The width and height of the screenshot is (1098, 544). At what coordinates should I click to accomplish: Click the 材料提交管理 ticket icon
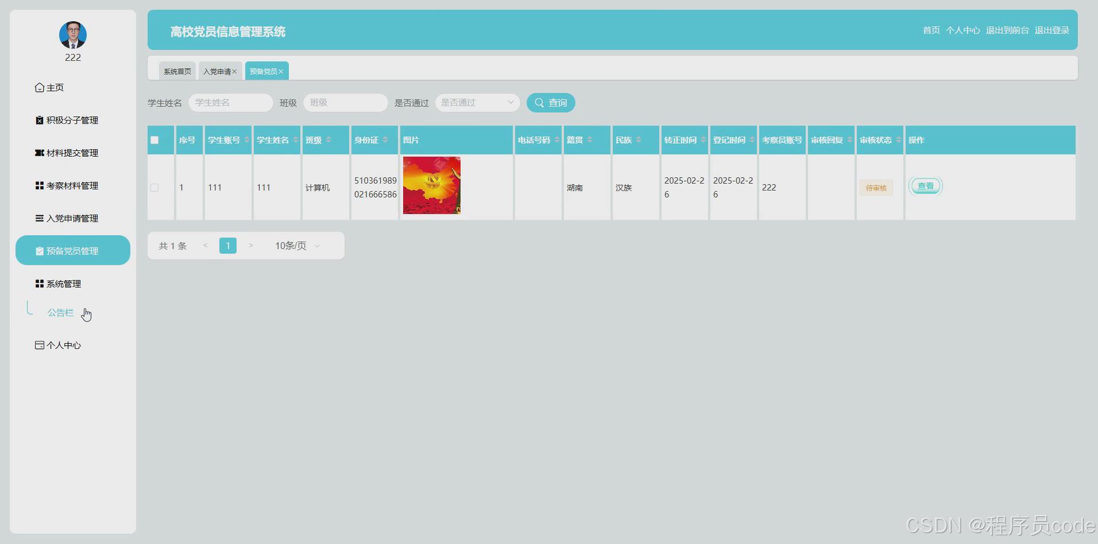(x=40, y=153)
